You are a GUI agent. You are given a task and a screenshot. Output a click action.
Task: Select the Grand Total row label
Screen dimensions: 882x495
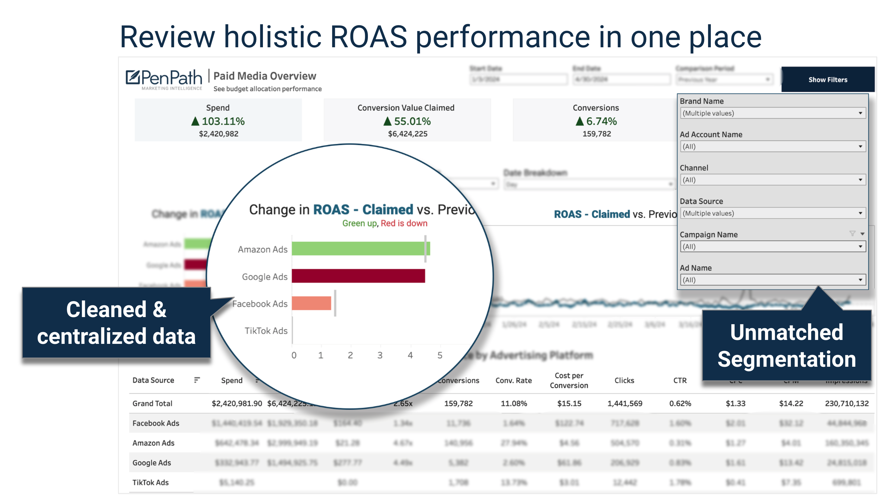152,403
